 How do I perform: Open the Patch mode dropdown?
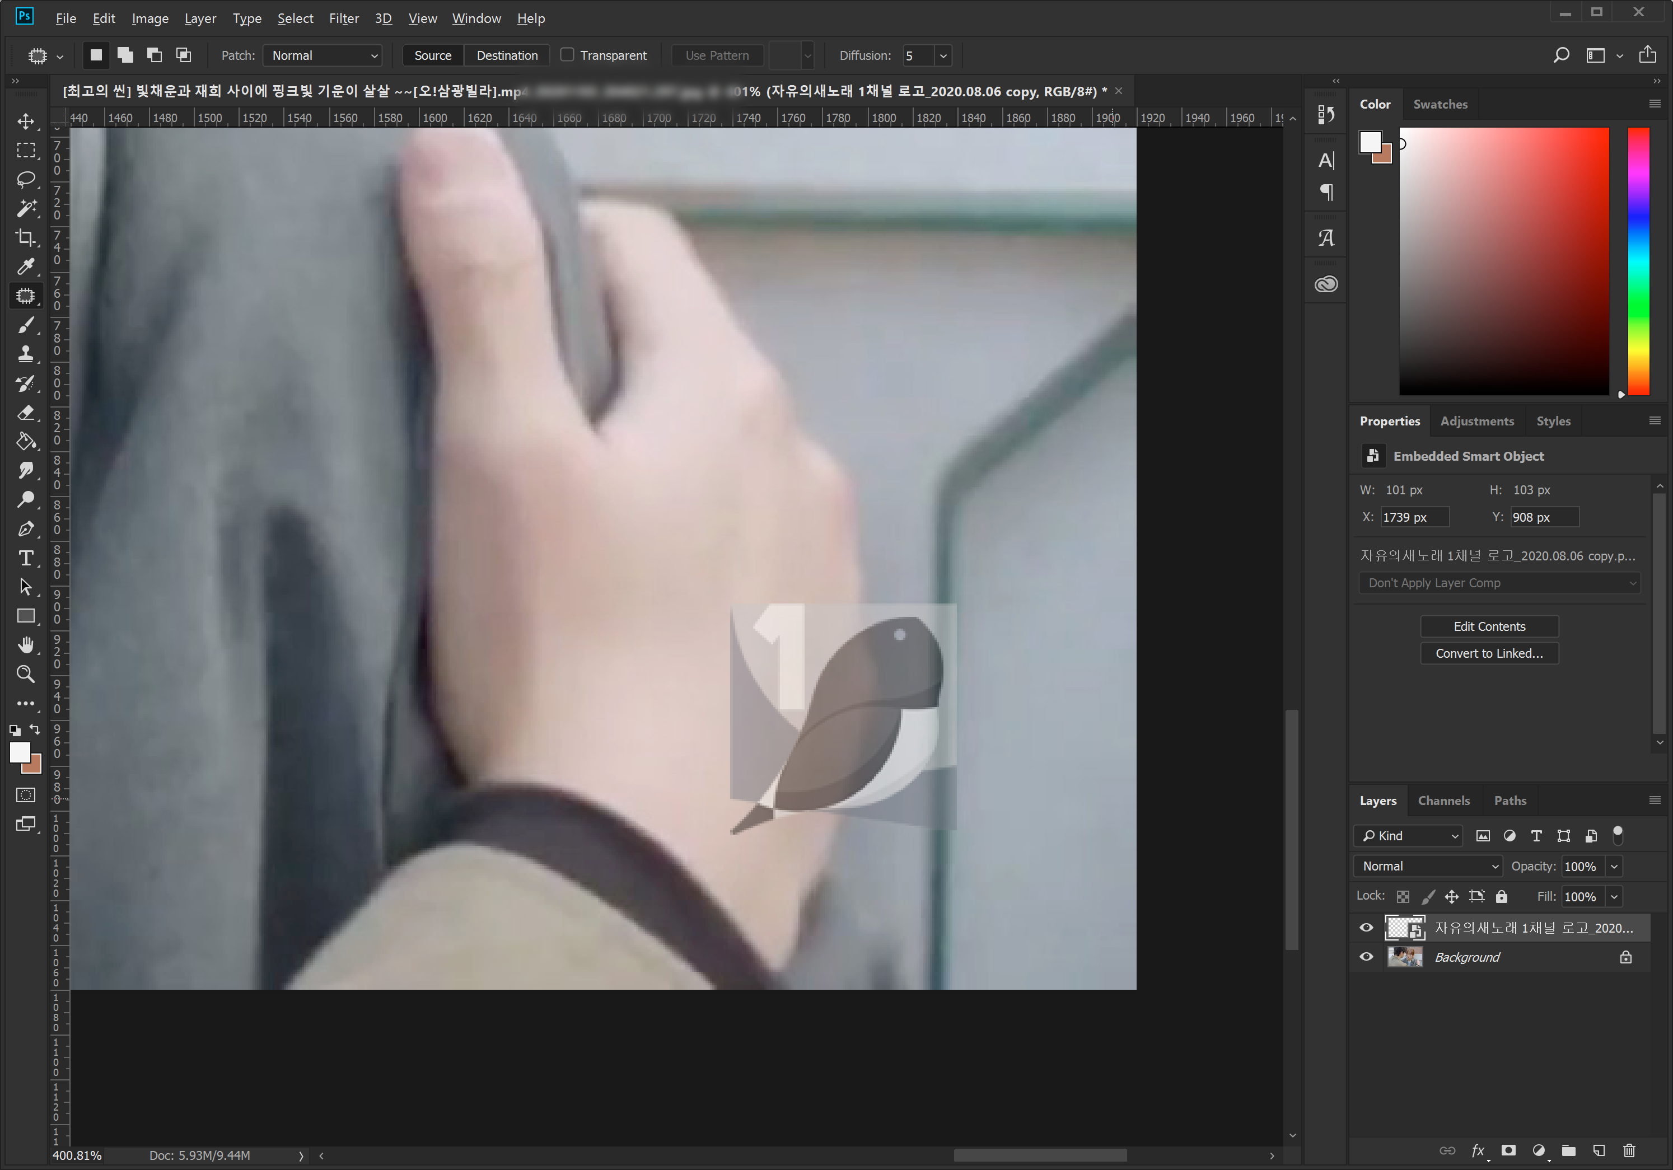324,55
